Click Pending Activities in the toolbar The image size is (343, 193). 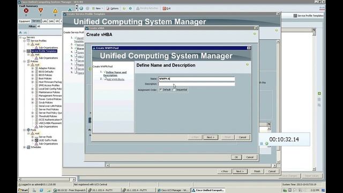(147, 9)
